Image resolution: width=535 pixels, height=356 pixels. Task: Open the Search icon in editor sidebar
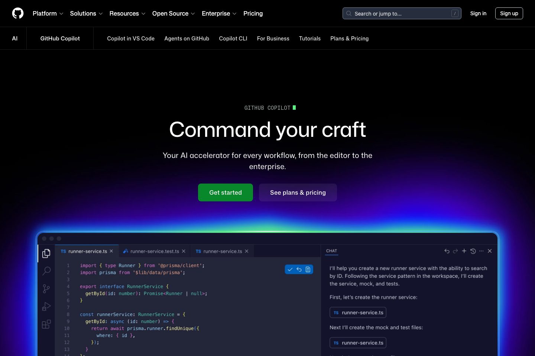coord(46,271)
